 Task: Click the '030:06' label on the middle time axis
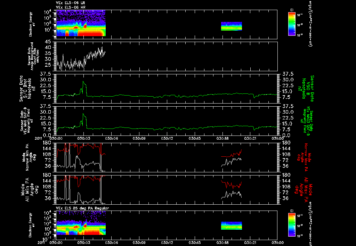pos(112,138)
